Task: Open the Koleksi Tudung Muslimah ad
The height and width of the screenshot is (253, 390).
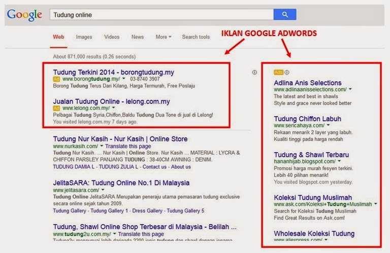Action: pyautogui.click(x=313, y=198)
